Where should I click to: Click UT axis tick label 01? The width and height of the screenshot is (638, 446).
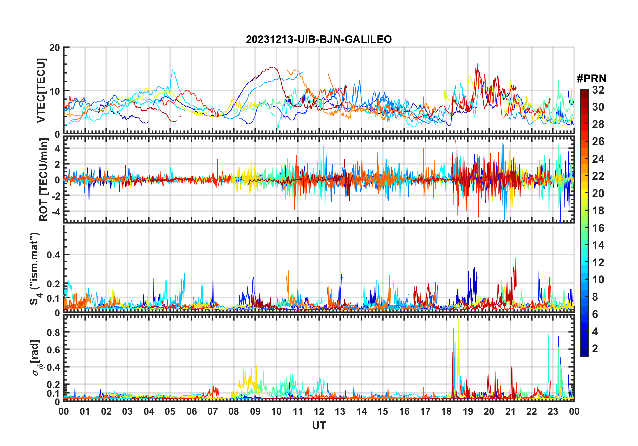tap(85, 411)
